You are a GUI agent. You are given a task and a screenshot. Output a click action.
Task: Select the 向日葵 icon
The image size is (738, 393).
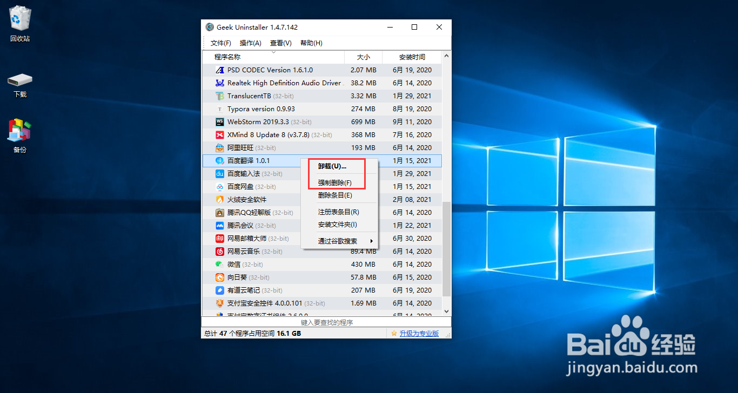pyautogui.click(x=219, y=277)
